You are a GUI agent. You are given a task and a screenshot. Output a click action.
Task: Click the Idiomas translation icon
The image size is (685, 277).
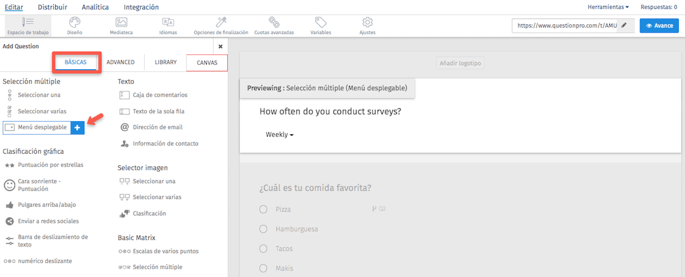tap(168, 22)
